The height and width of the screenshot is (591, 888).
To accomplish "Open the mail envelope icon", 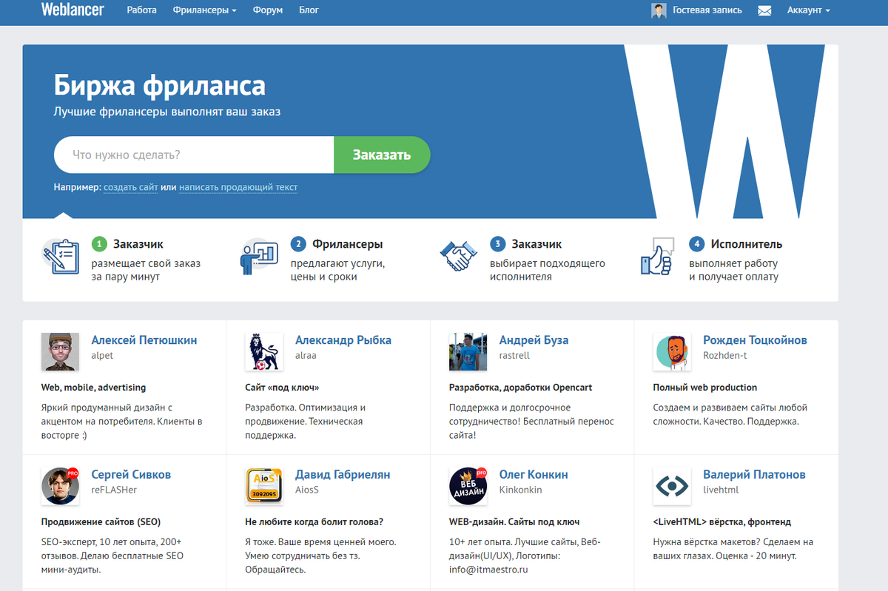I will (764, 11).
